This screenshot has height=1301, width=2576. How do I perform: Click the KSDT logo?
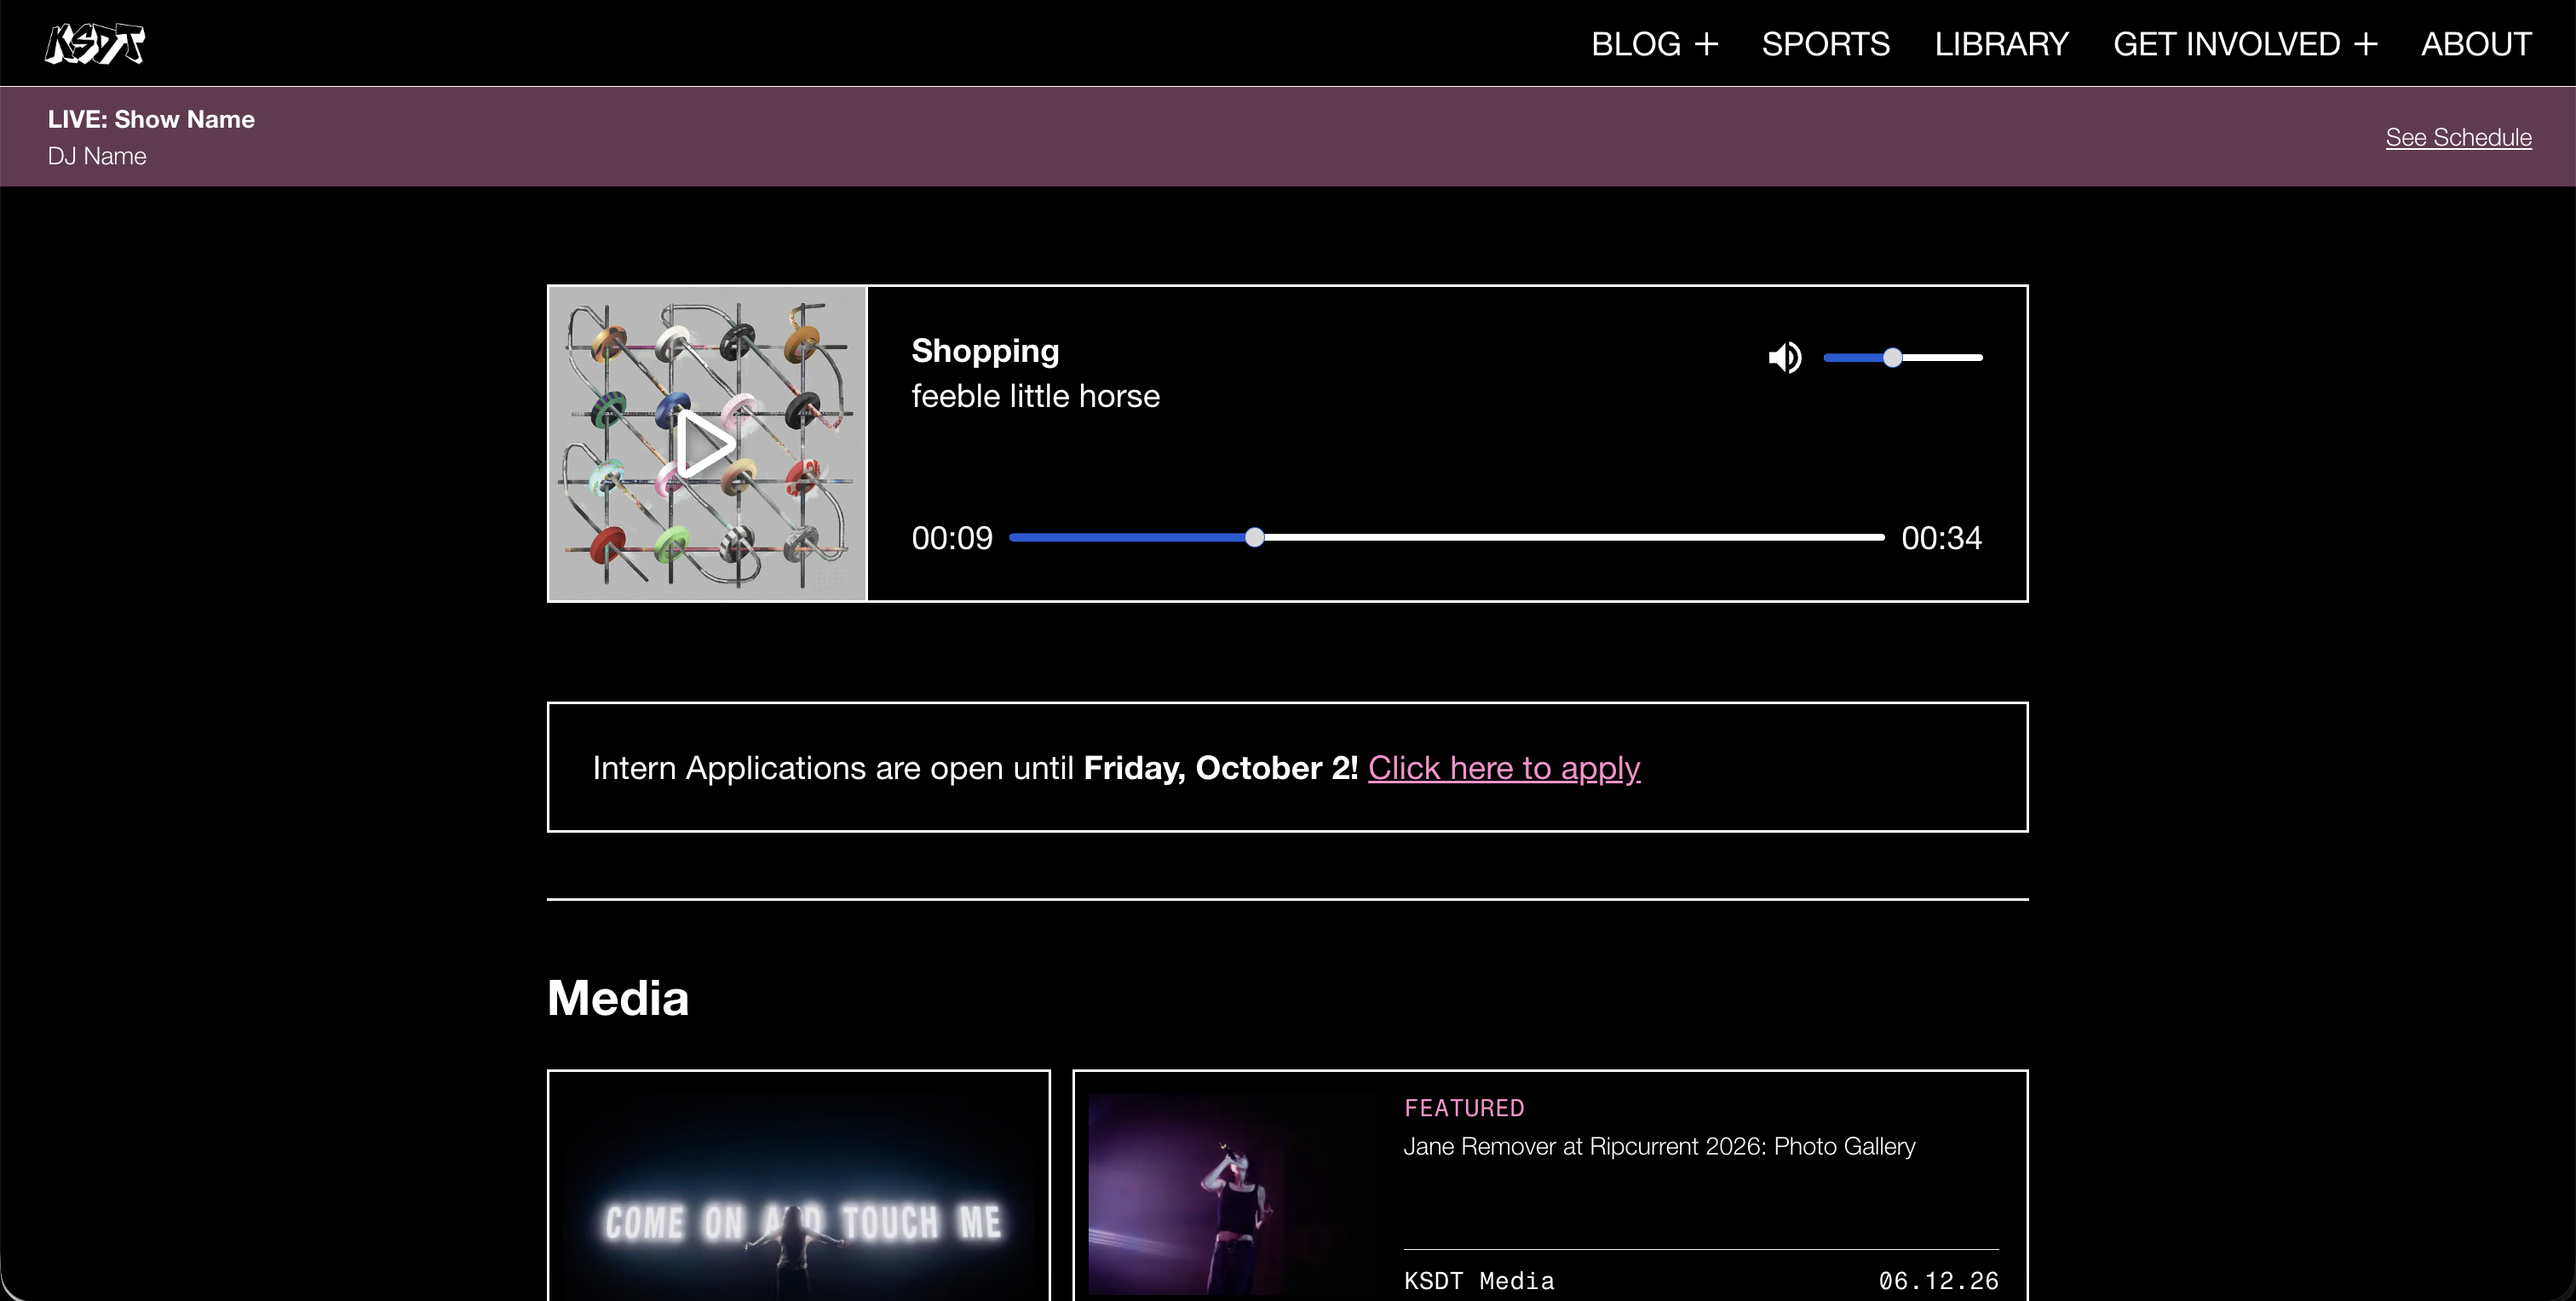click(x=95, y=43)
